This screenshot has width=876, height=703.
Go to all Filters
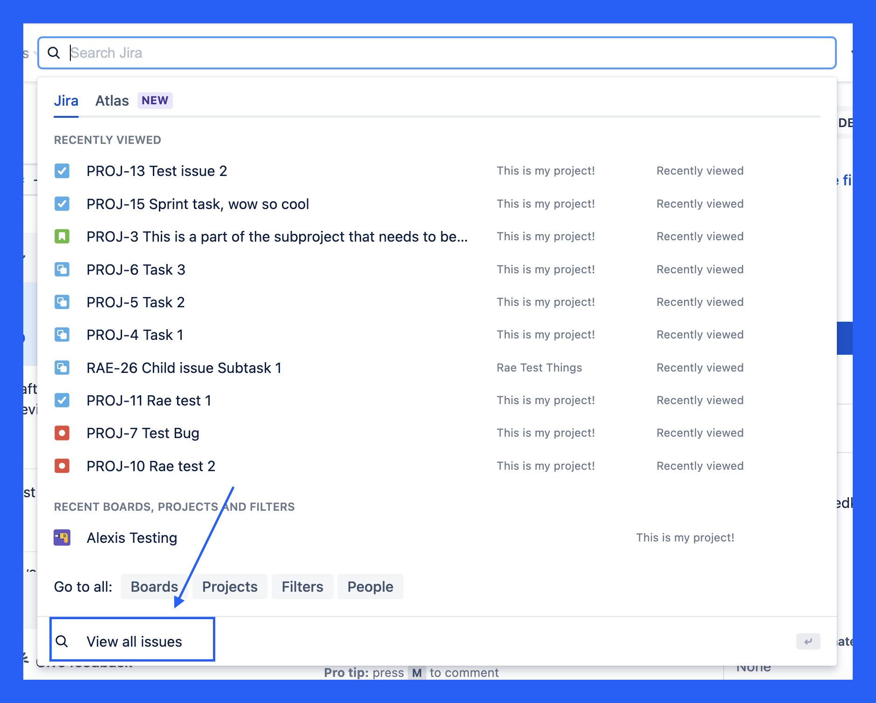pos(302,587)
